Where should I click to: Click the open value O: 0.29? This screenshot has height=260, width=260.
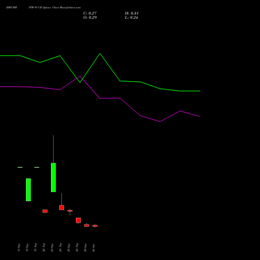[90, 17]
